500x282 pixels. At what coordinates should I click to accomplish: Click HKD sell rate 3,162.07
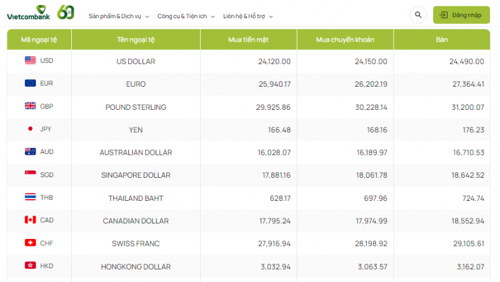click(x=471, y=267)
